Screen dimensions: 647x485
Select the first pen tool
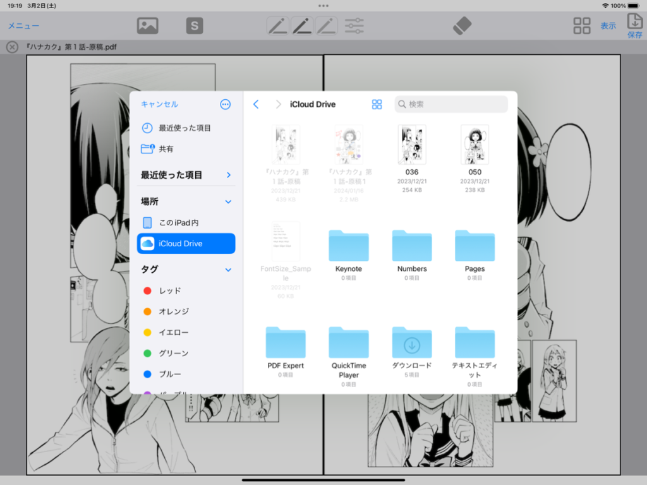(x=278, y=25)
